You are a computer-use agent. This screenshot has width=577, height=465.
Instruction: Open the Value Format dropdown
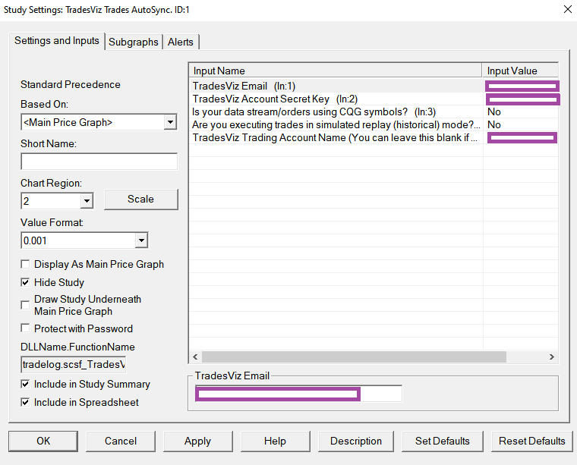[x=141, y=240]
